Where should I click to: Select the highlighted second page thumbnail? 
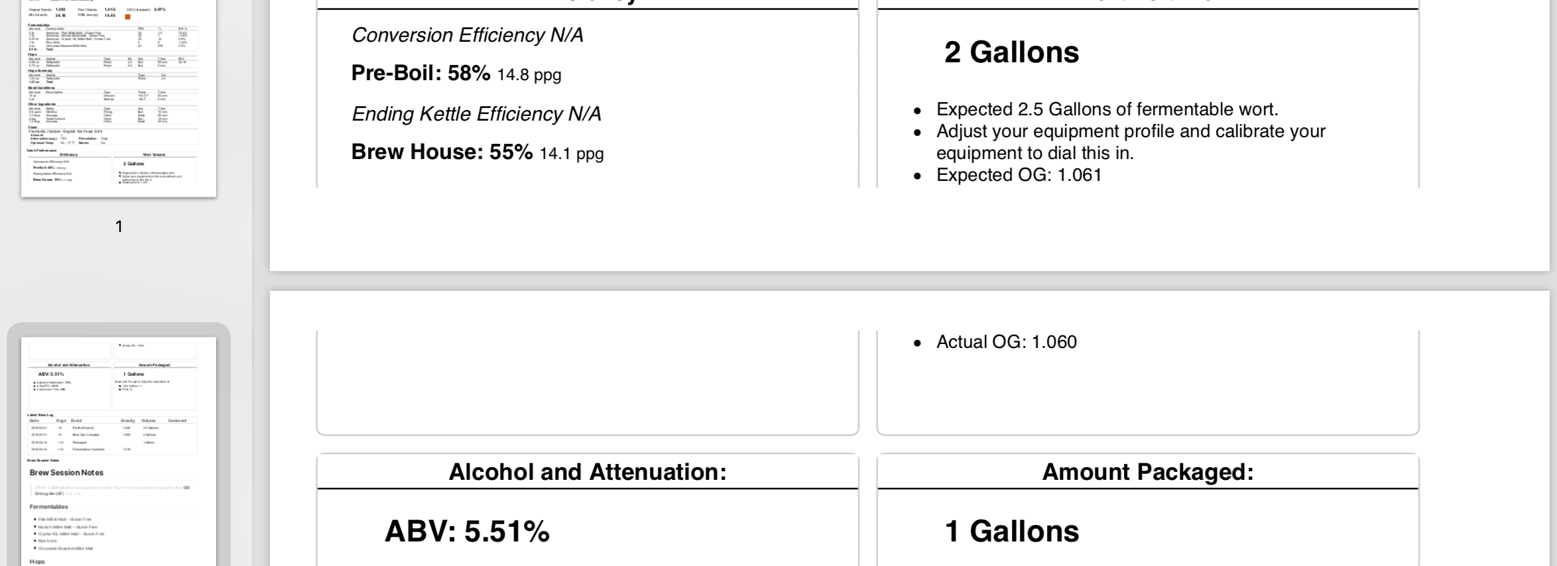pos(119,451)
